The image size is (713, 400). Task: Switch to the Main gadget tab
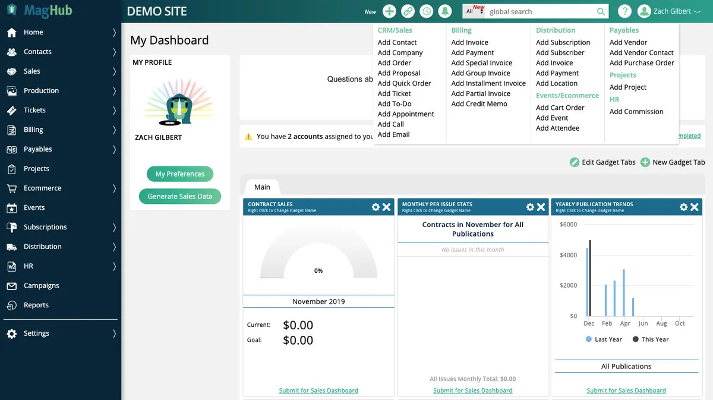[x=262, y=187]
